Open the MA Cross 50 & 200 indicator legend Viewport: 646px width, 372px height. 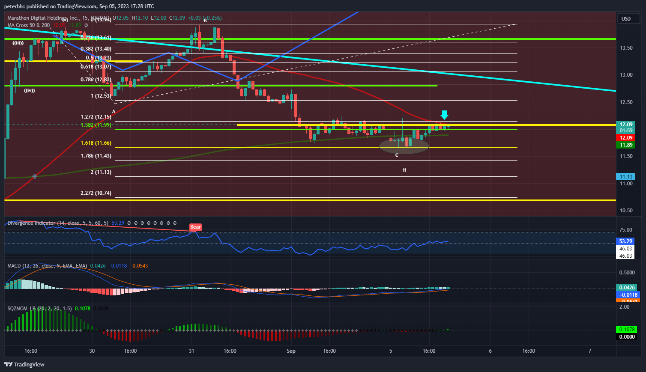[x=29, y=25]
